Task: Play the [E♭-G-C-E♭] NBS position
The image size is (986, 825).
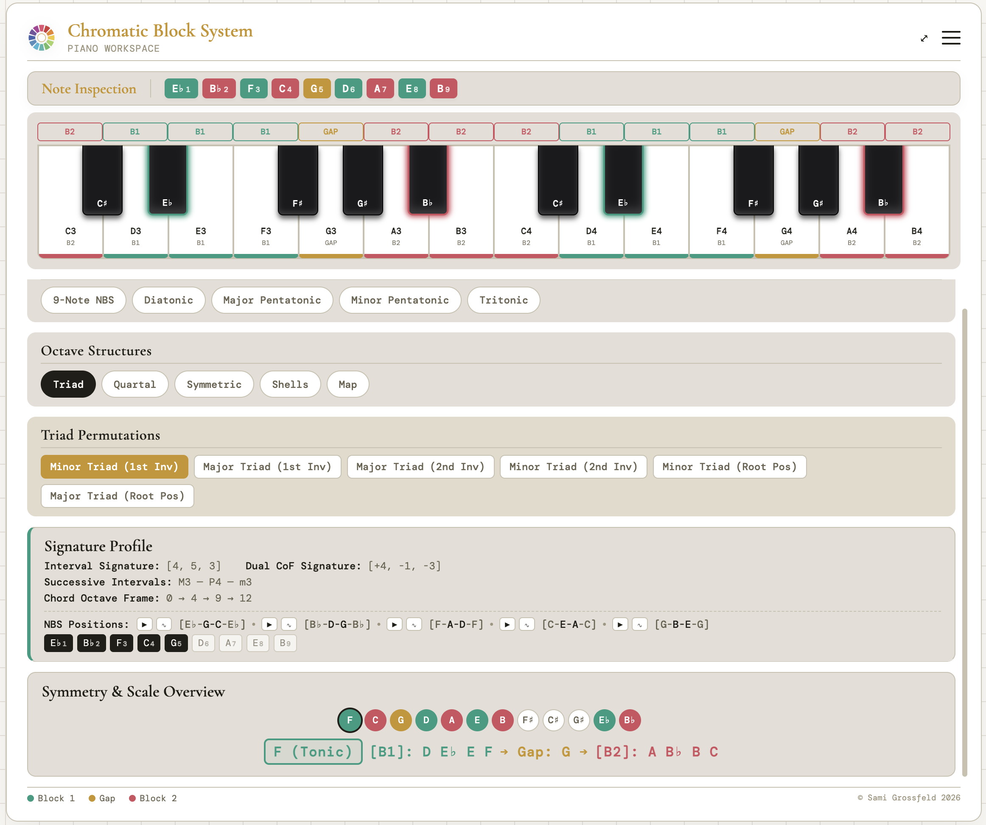Action: click(x=145, y=624)
